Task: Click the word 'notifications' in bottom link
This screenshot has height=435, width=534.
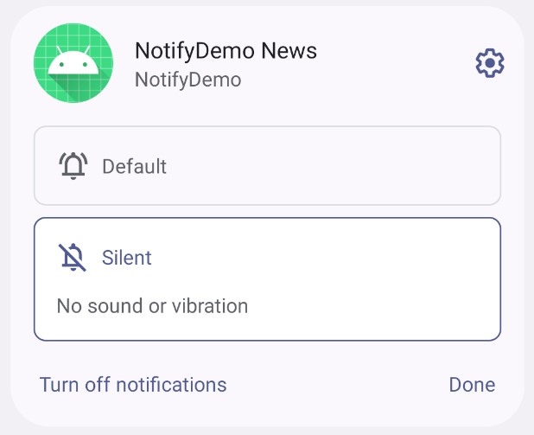Action: click(171, 385)
